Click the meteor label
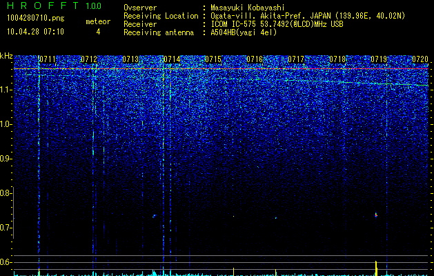This screenshot has width=434, height=276. [98, 21]
